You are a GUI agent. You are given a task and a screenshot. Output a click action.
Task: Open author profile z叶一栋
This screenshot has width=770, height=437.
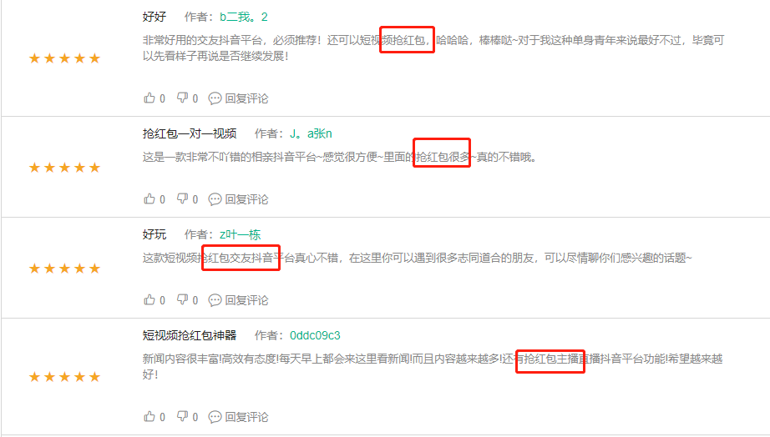240,234
